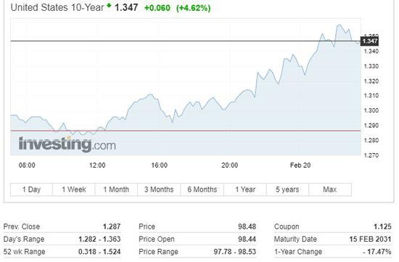Screen dimensions: 399x262
Task: Click the Maturity Date 15 FEB 2031
Action: (370, 240)
